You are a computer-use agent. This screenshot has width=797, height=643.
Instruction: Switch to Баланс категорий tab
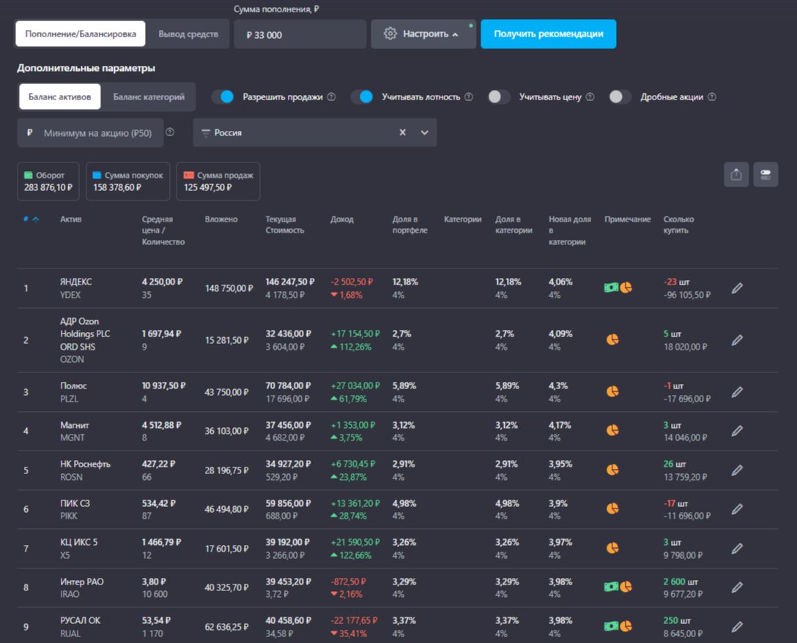click(149, 97)
